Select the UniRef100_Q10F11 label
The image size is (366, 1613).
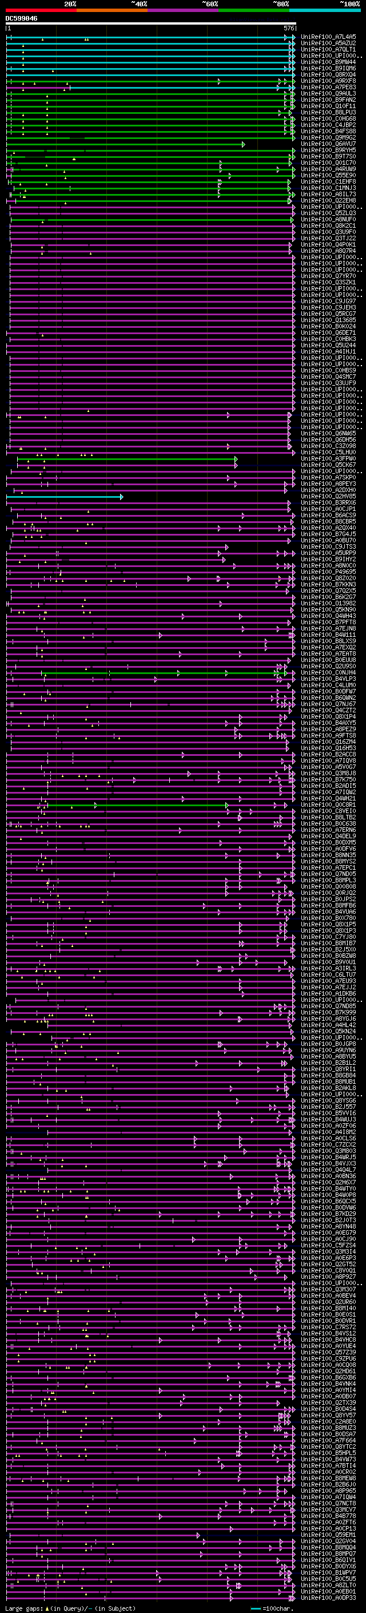point(328,106)
